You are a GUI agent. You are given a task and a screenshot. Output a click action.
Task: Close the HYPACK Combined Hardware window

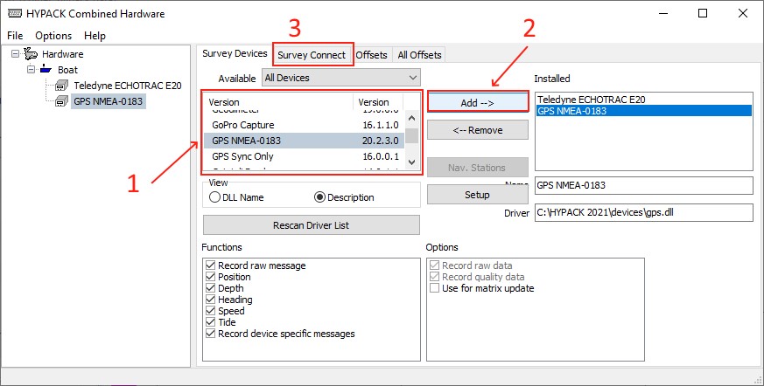coord(743,14)
